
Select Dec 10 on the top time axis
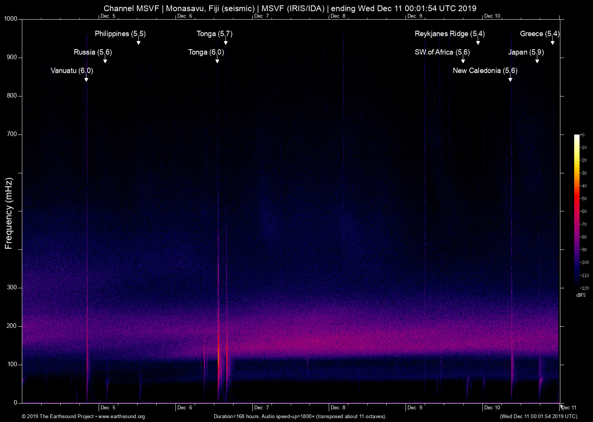click(x=492, y=16)
